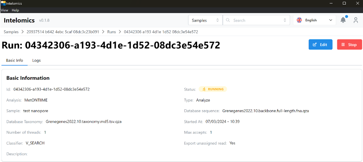The height and width of the screenshot is (162, 363).
Task: Click into the Search input field
Action: [255, 20]
